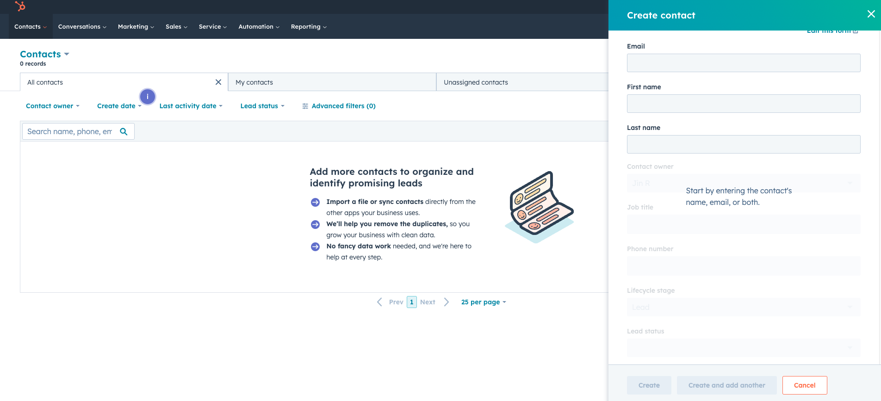Open the Marketing menu
The width and height of the screenshot is (881, 401).
[x=136, y=27]
